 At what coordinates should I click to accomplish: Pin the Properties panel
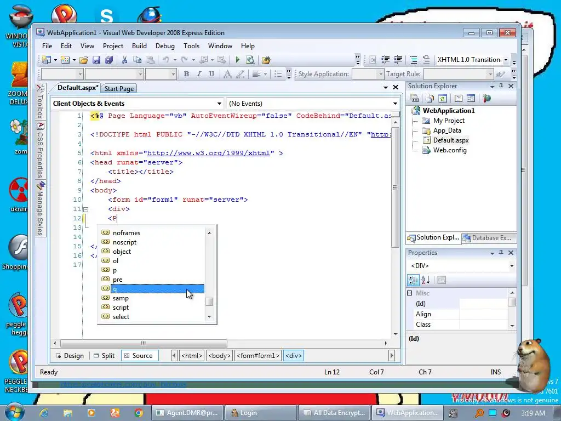pyautogui.click(x=501, y=252)
